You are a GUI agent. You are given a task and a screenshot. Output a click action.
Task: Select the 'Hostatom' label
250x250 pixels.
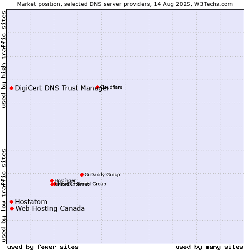coord(31,202)
